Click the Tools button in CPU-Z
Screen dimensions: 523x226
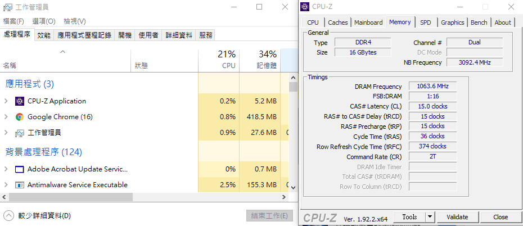pyautogui.click(x=409, y=217)
